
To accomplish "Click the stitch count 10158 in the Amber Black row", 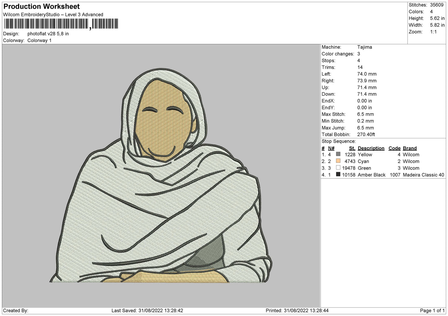I will click(348, 175).
